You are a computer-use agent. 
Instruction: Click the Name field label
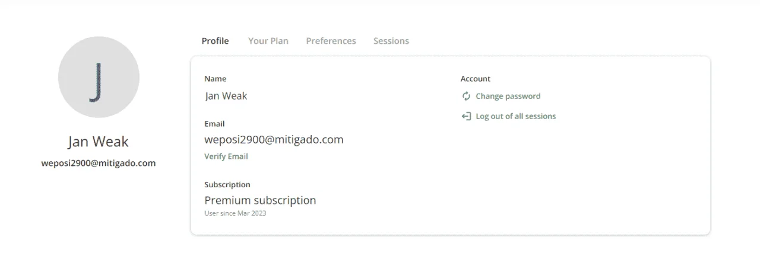[215, 79]
